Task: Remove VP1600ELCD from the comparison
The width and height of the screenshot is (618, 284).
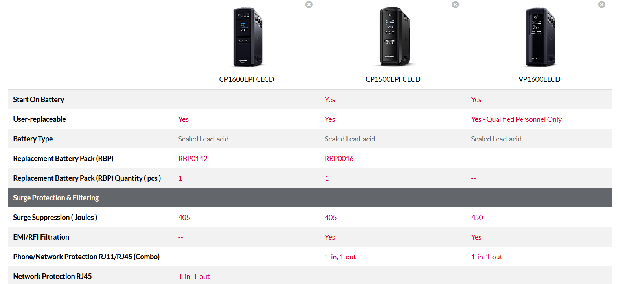Action: [602, 5]
